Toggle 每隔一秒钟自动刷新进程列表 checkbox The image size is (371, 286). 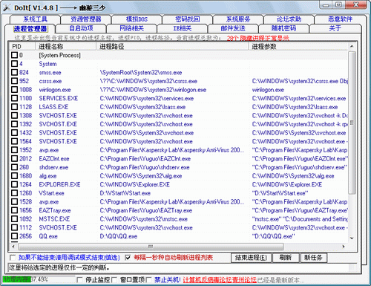point(128,258)
